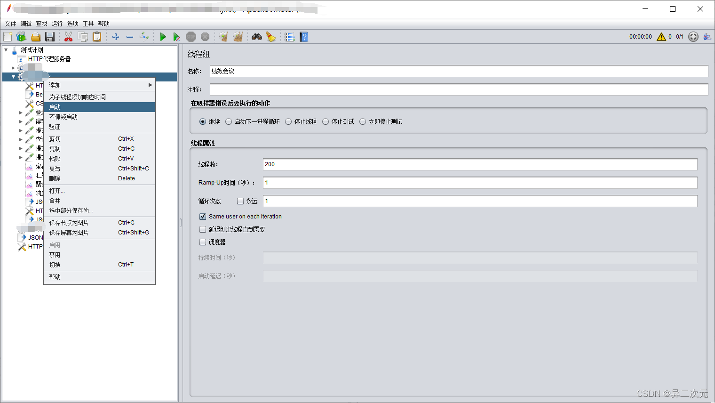This screenshot has height=403, width=715.
Task: Click the blue plus Expand All icon
Action: pos(116,37)
